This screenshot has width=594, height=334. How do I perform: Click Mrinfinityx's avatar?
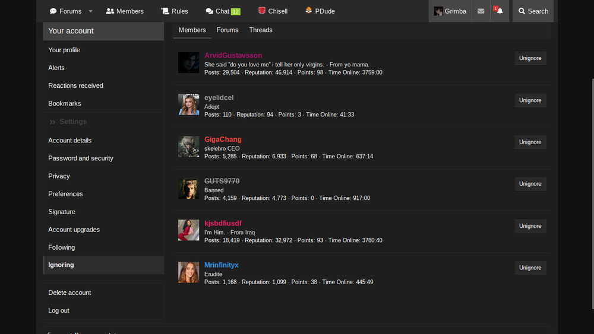(189, 272)
